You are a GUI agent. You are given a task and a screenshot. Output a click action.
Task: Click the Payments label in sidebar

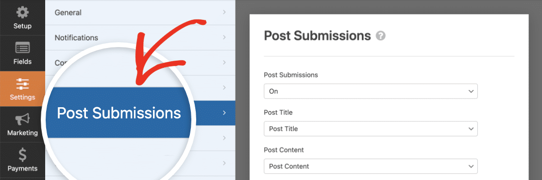(x=22, y=169)
